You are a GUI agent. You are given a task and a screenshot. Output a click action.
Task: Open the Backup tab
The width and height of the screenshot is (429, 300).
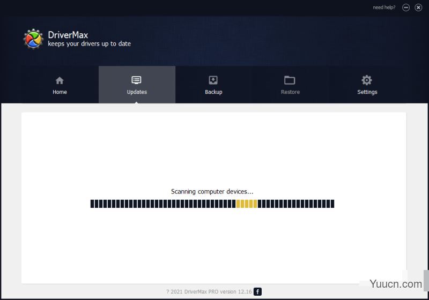tap(213, 85)
